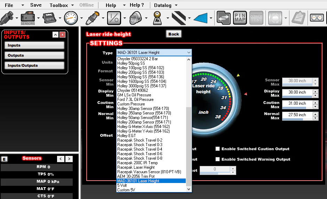327x199 pixels.
Task: Open the PIN MAP icon
Action: click(240, 18)
